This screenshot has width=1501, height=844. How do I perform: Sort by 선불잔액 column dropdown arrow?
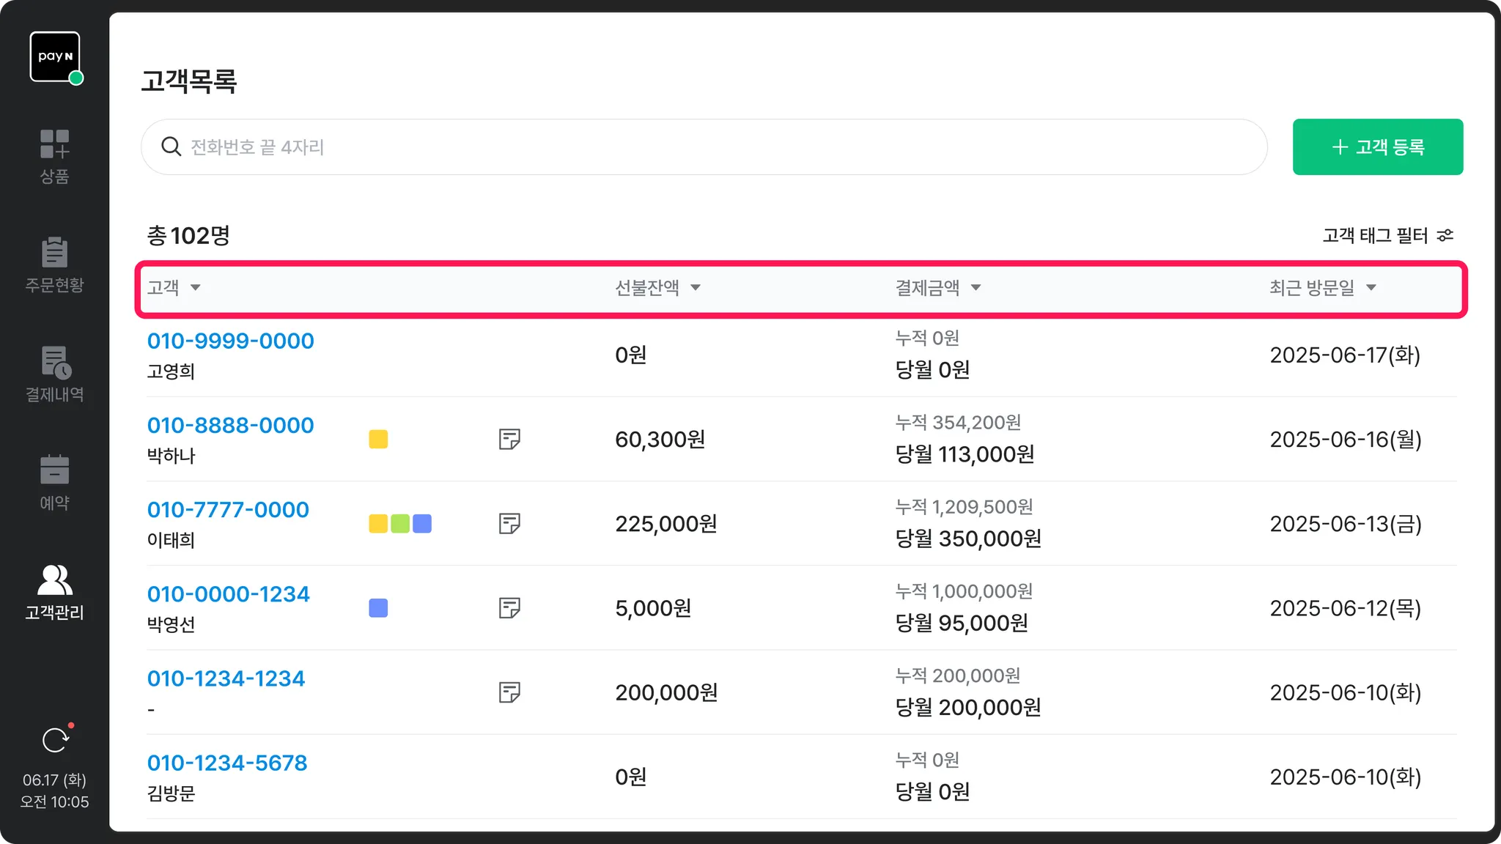[696, 288]
